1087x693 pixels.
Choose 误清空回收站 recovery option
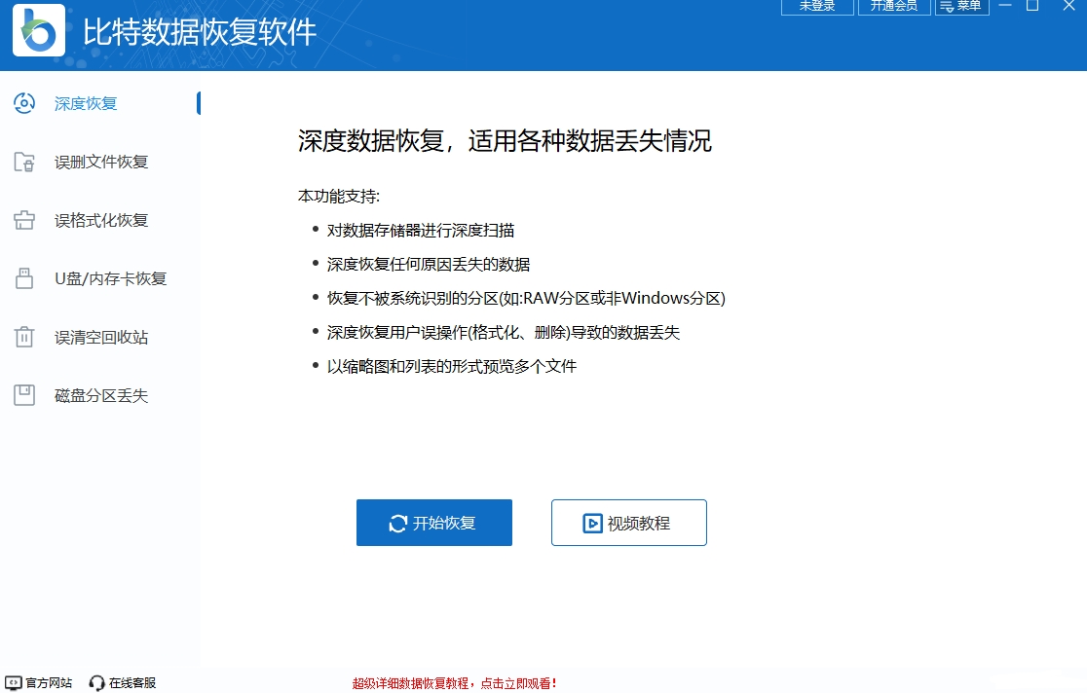coord(100,337)
